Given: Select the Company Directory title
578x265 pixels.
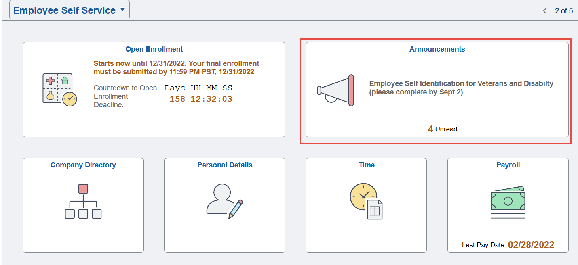Looking at the screenshot, I should click(83, 165).
